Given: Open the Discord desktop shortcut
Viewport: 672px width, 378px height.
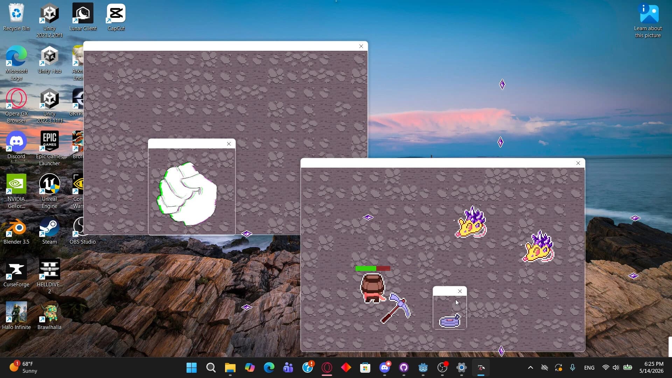Looking at the screenshot, I should pyautogui.click(x=16, y=145).
